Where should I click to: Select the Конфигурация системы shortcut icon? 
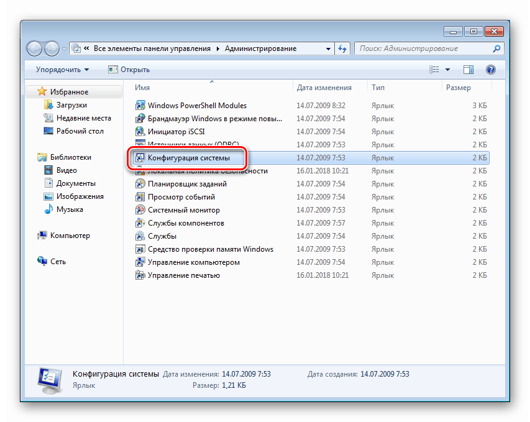[x=140, y=158]
